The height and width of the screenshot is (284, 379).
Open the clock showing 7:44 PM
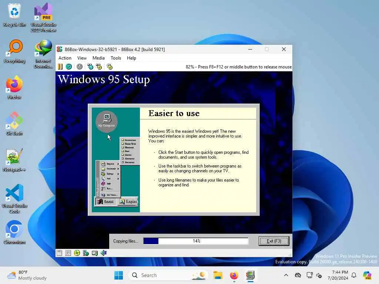click(338, 275)
